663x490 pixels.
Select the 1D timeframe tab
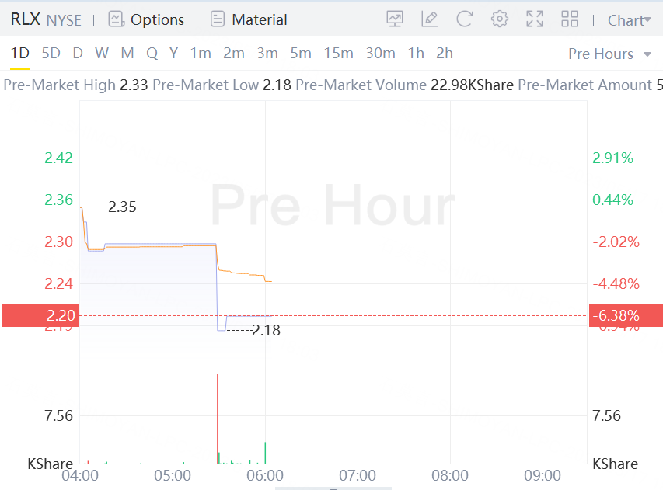[x=19, y=54]
